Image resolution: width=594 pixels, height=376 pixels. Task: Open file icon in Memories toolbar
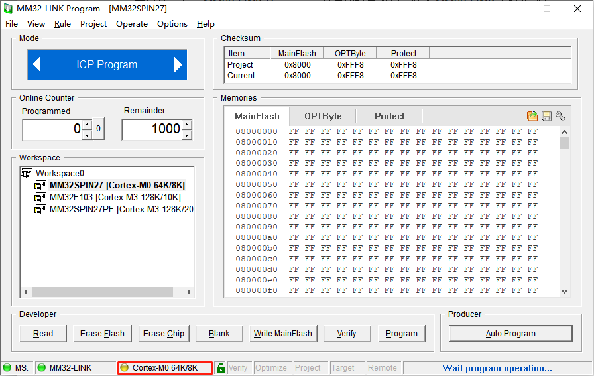click(532, 116)
